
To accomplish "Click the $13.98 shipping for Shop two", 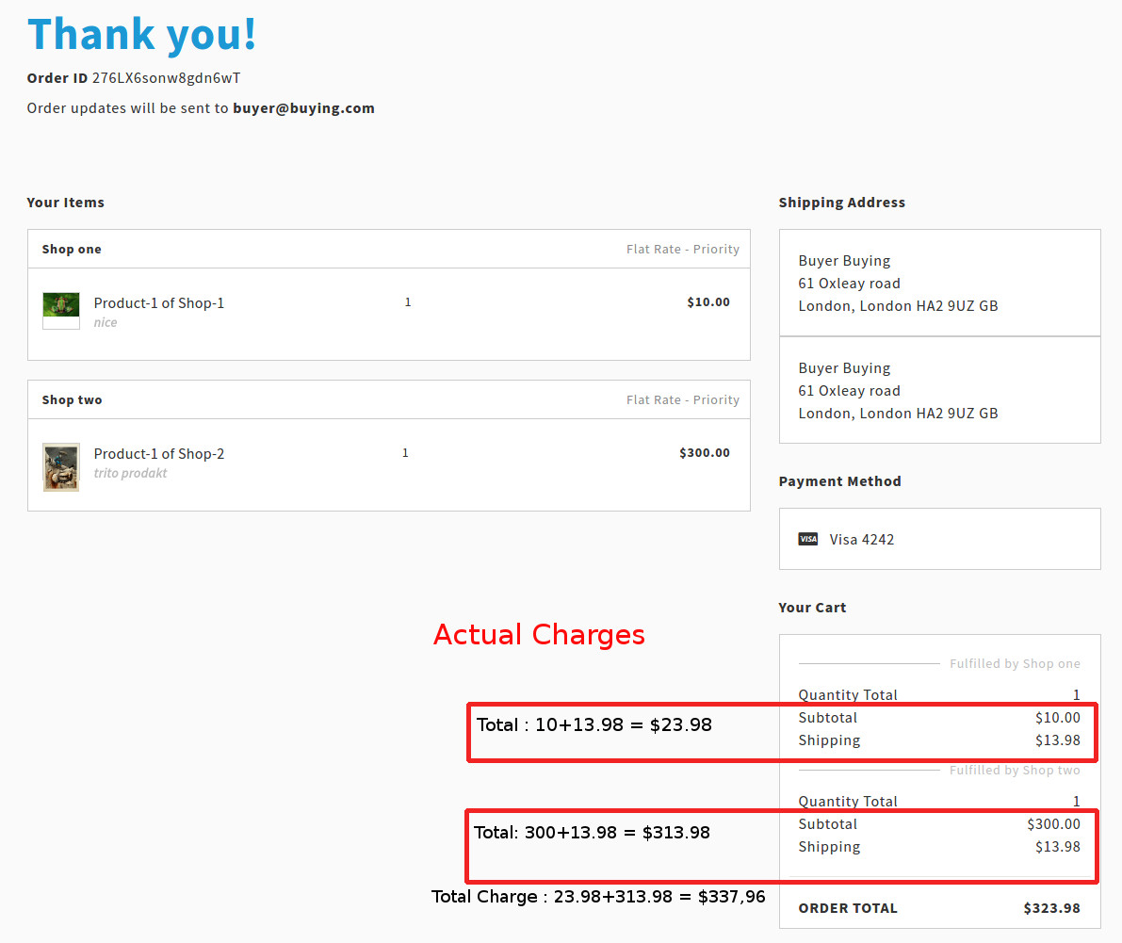I will coord(1058,847).
